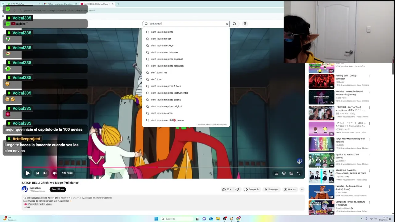Open options menu for 'Compilado Temas de Abertura' video

pyautogui.click(x=369, y=202)
